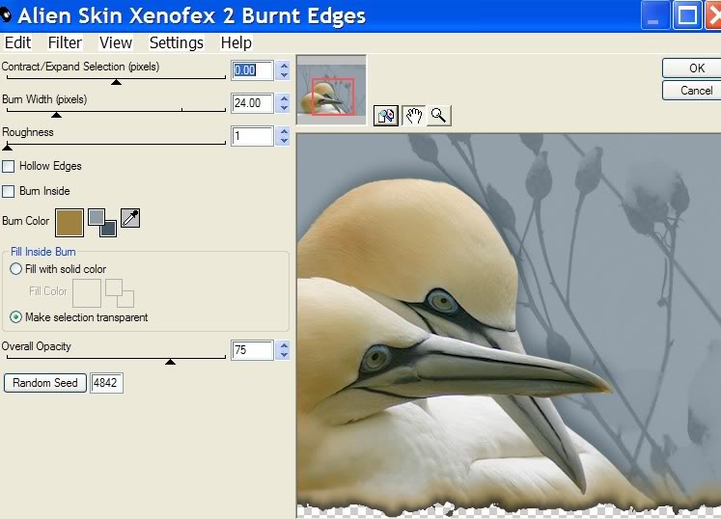Screen dimensions: 721x519
Task: Open the Settings menu
Action: click(x=177, y=42)
